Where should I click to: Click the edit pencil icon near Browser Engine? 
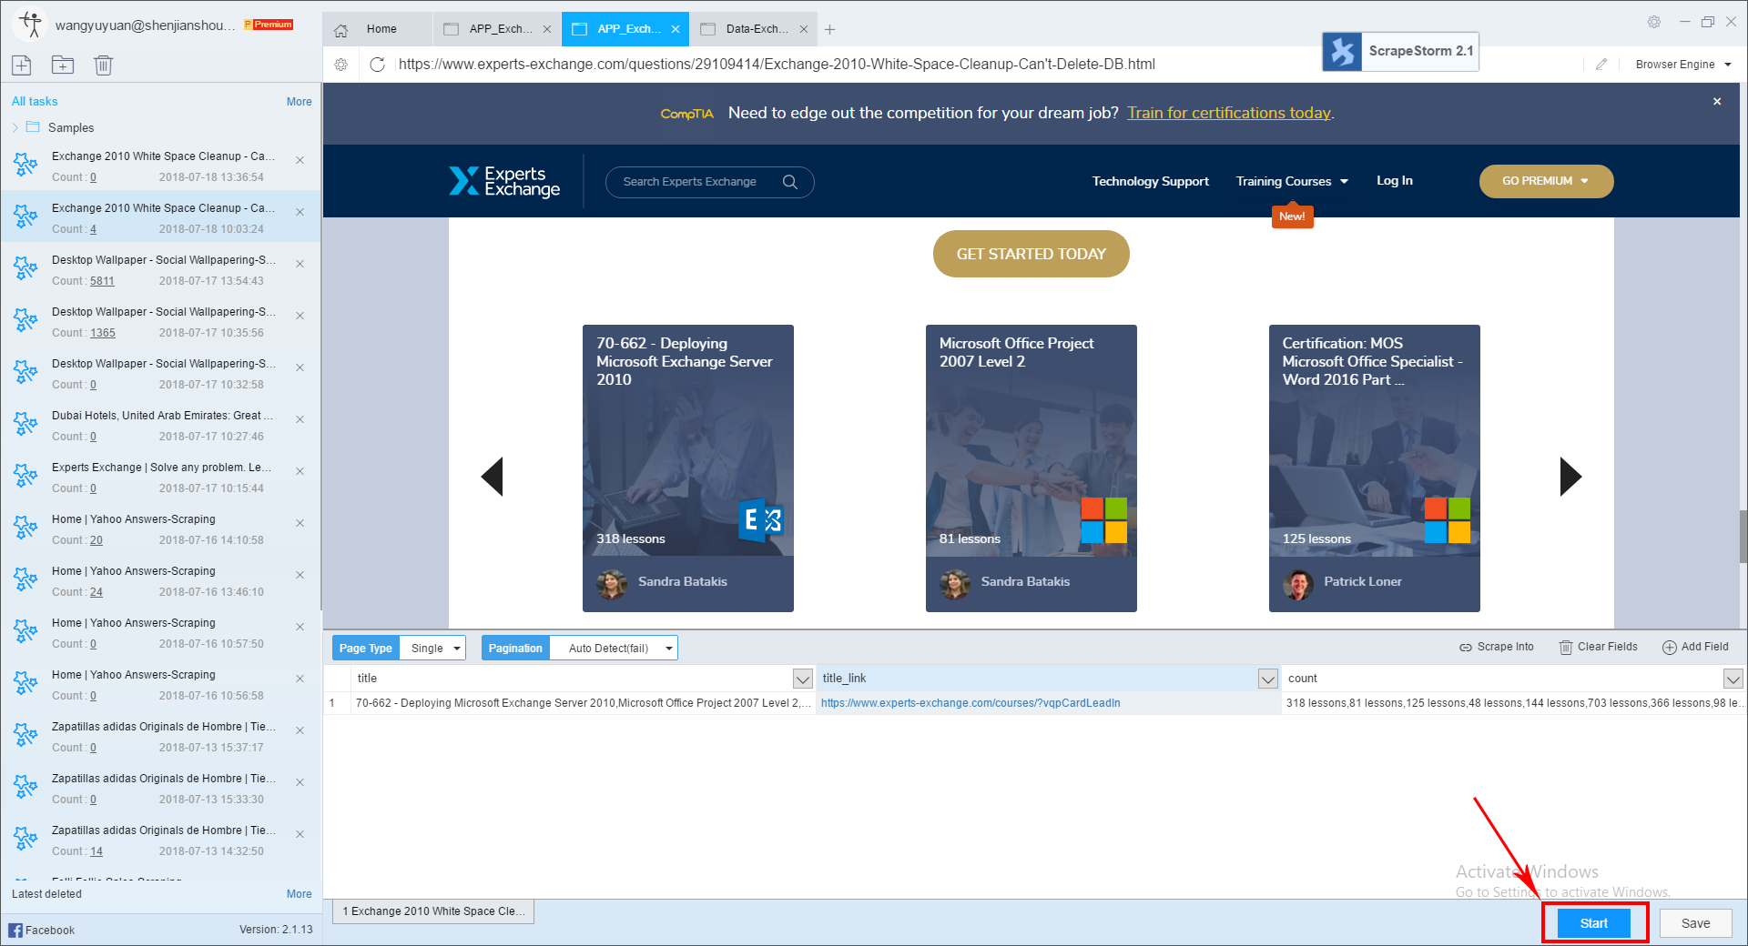coord(1601,65)
